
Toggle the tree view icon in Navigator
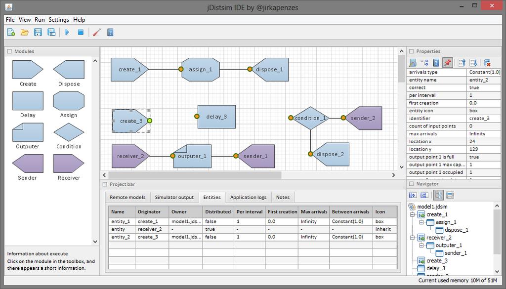tap(438, 195)
